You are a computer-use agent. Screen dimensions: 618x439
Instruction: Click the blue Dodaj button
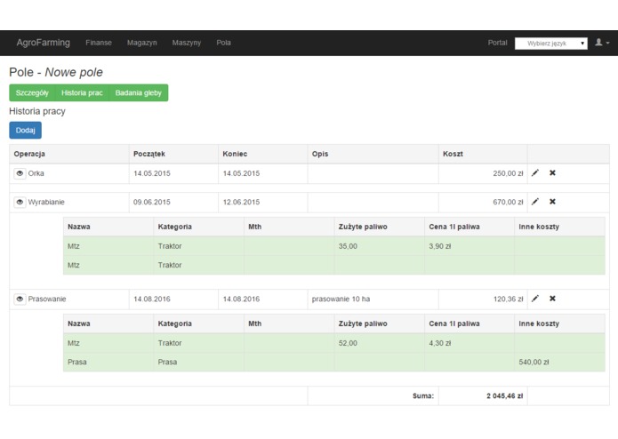(25, 131)
